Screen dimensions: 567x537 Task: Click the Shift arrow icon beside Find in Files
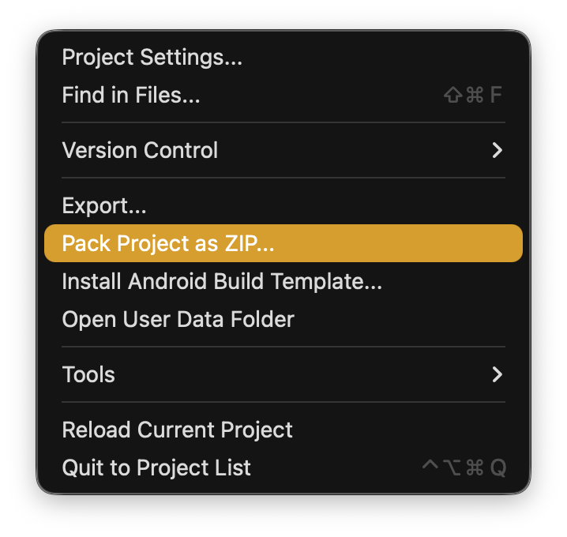[x=453, y=96]
